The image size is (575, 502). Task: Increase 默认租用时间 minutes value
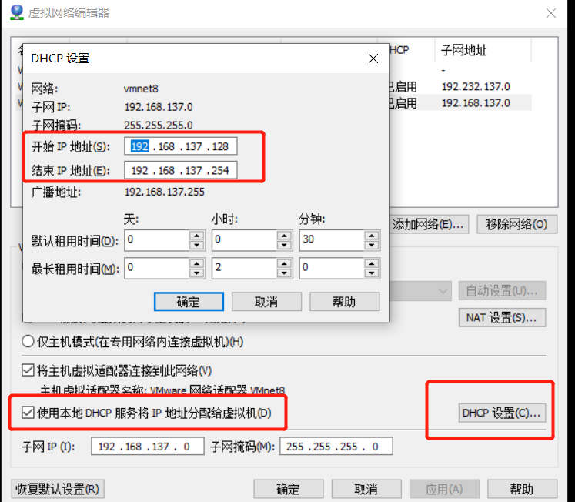tap(372, 236)
